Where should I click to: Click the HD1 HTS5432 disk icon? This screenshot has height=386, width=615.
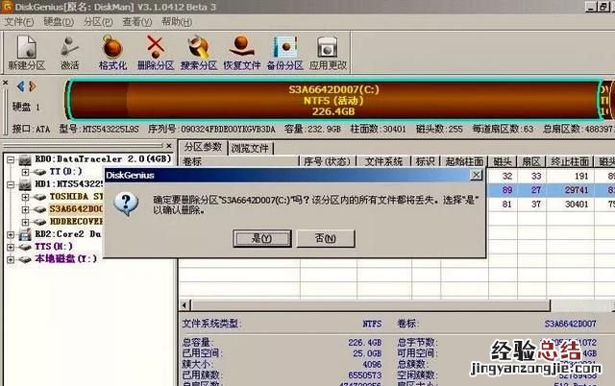click(x=25, y=184)
